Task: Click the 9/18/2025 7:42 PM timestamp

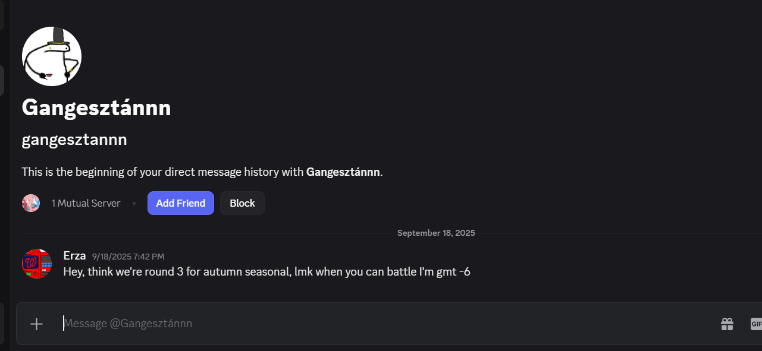Action: point(128,257)
